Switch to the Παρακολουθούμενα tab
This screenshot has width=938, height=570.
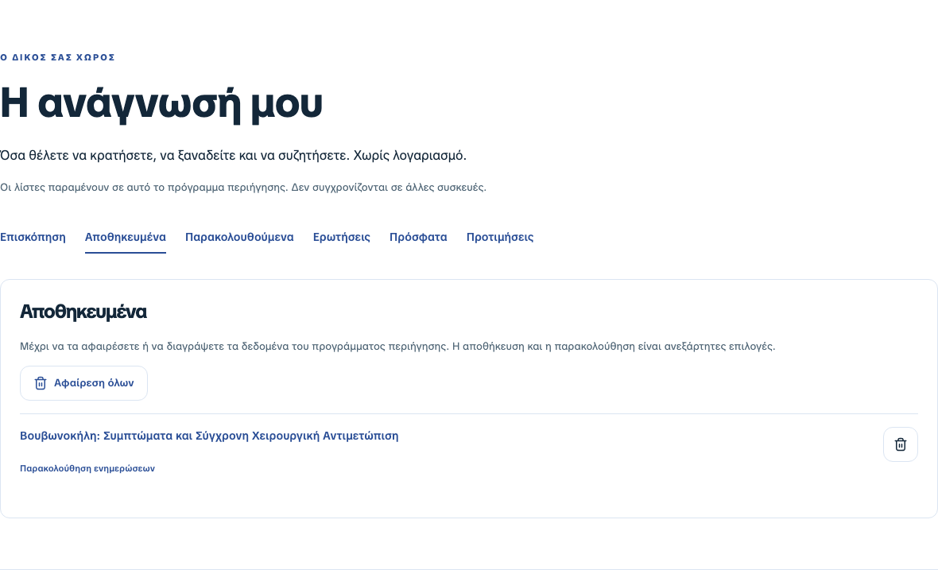point(239,238)
